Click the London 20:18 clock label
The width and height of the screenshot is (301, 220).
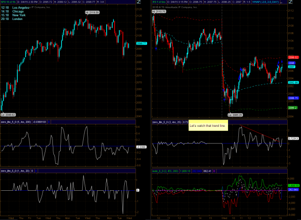coord(12,19)
